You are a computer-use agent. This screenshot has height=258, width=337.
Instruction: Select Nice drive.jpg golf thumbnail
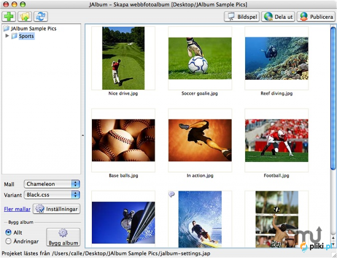point(123,58)
